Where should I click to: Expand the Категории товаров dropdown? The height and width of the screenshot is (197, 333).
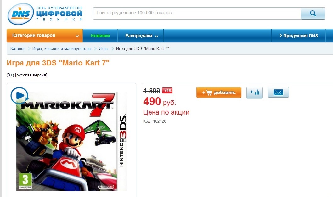point(45,36)
